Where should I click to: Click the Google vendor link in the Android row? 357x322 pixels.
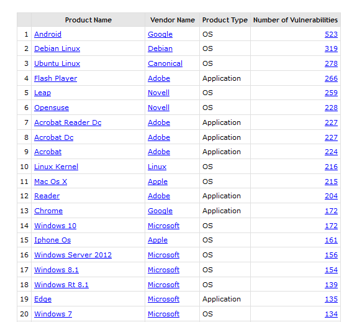[160, 34]
